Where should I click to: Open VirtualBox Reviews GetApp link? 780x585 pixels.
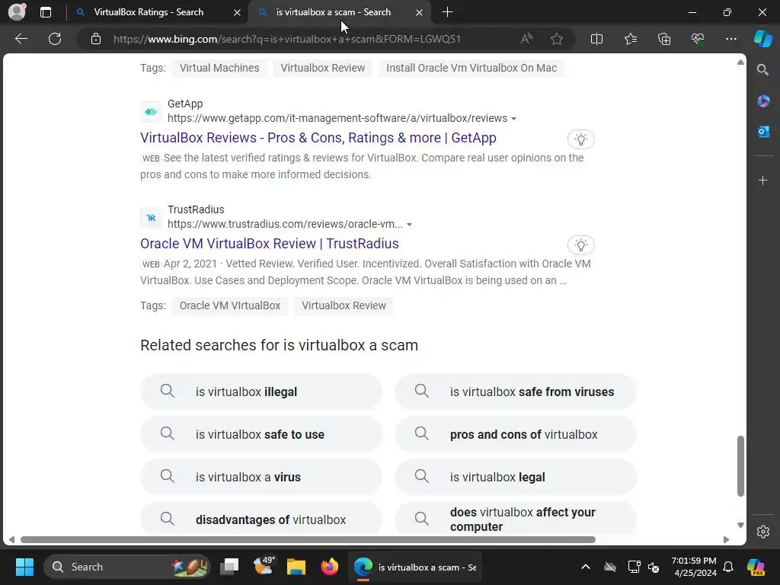[318, 138]
